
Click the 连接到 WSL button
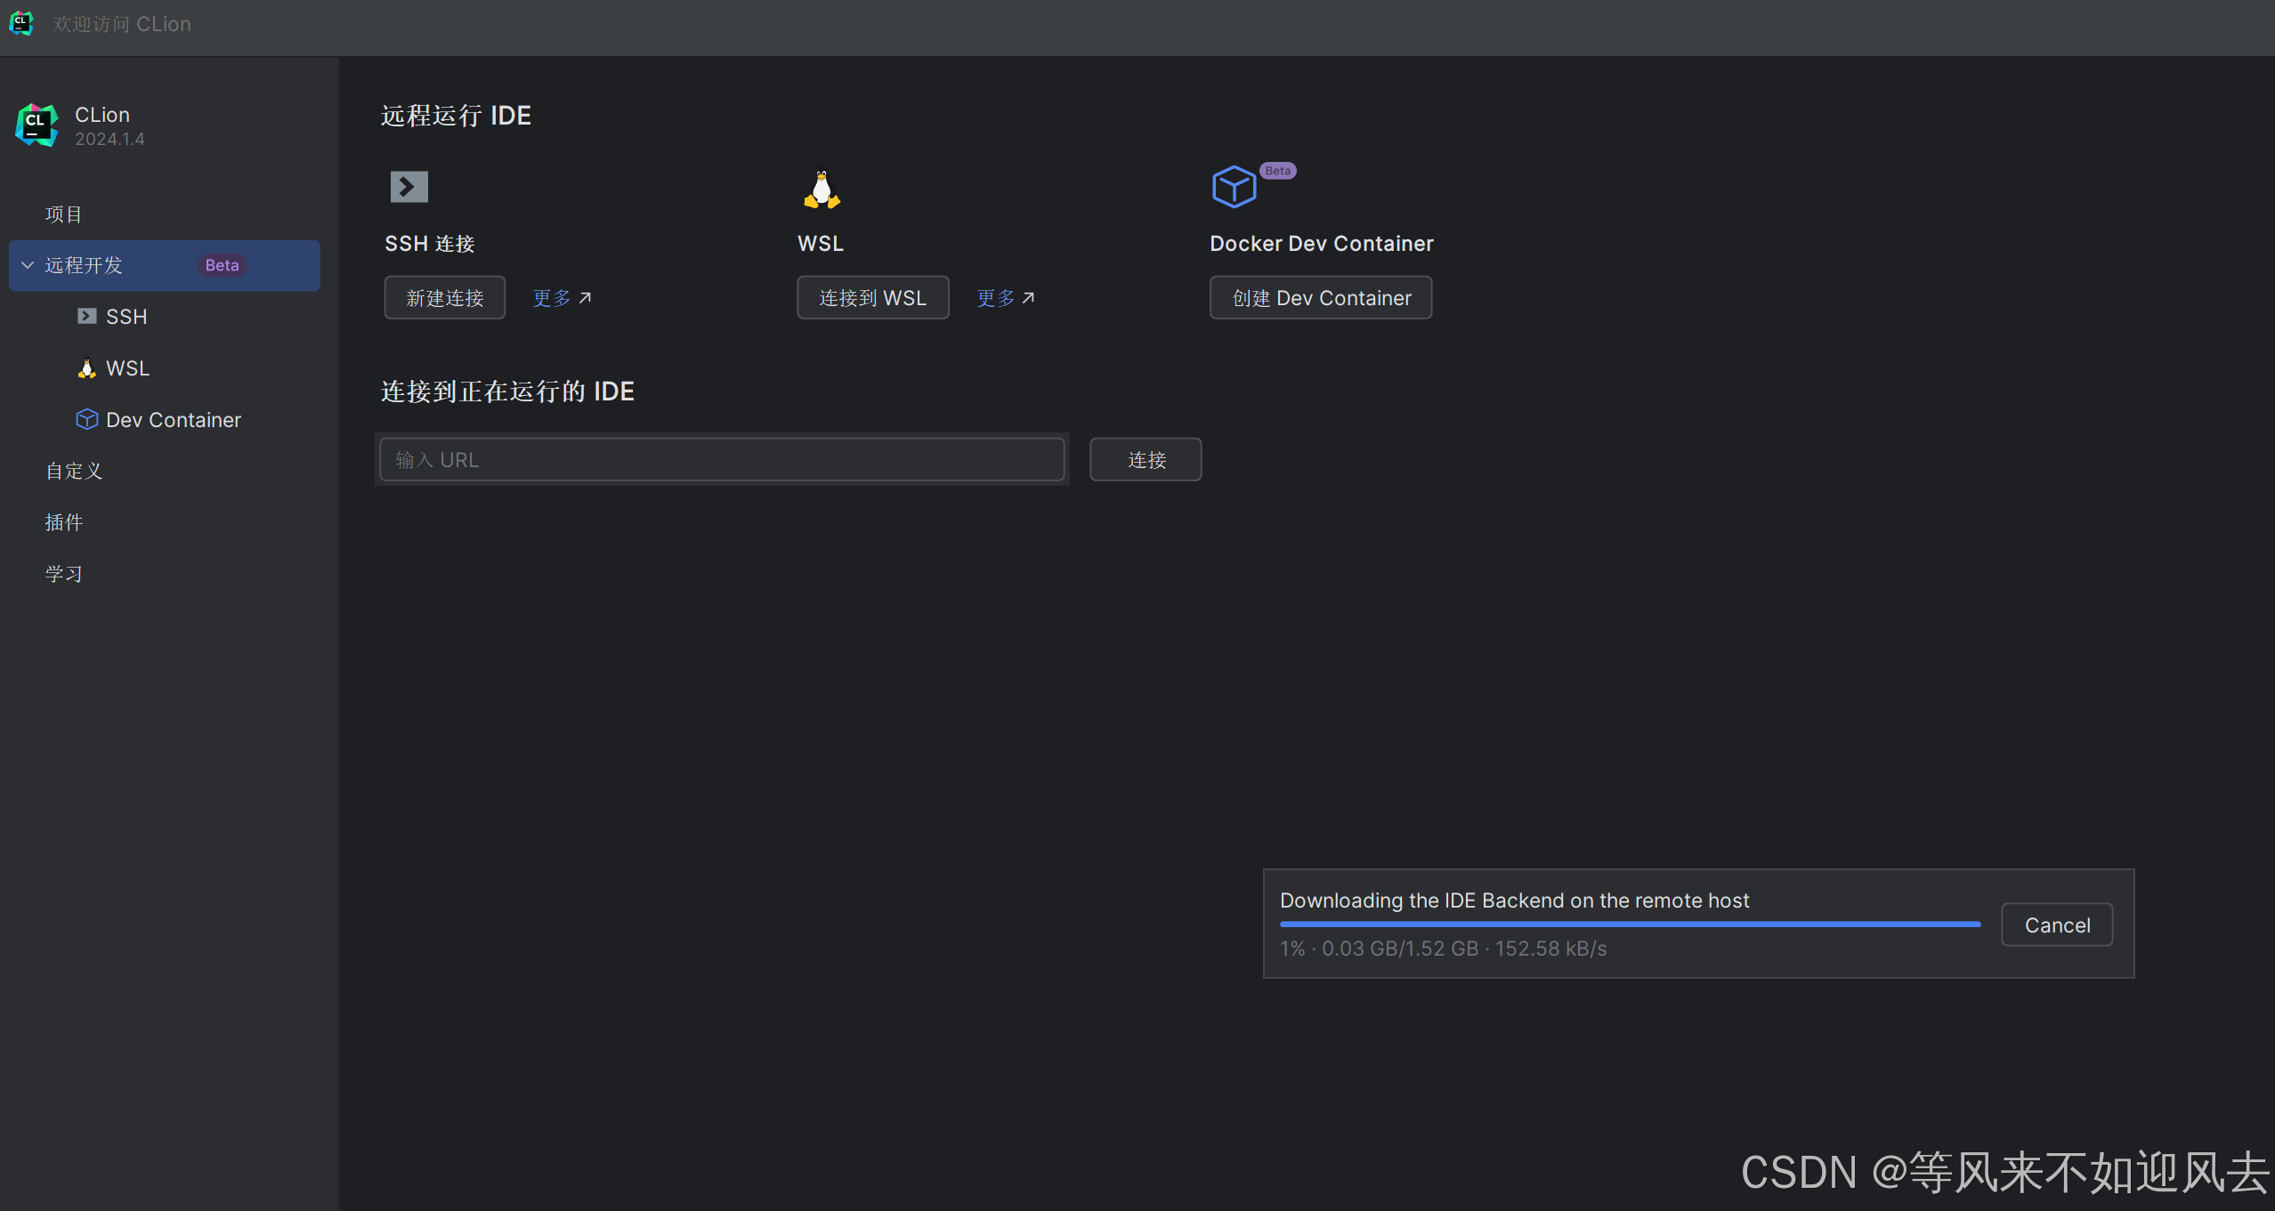point(873,298)
